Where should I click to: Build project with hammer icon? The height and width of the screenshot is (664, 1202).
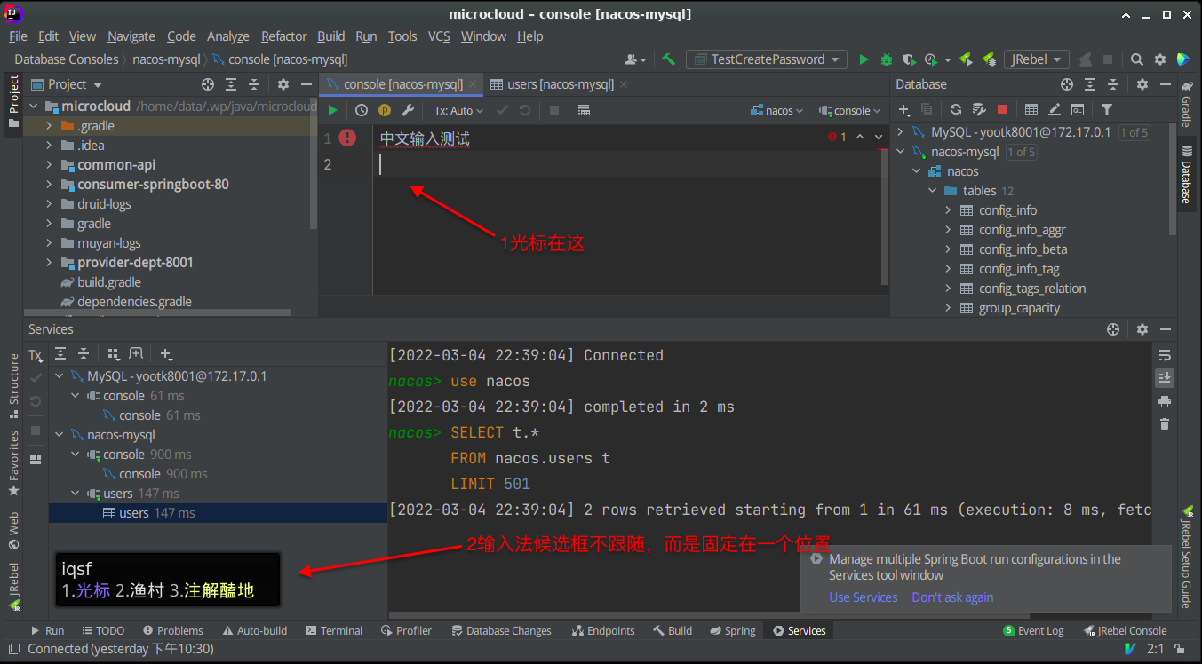[669, 59]
